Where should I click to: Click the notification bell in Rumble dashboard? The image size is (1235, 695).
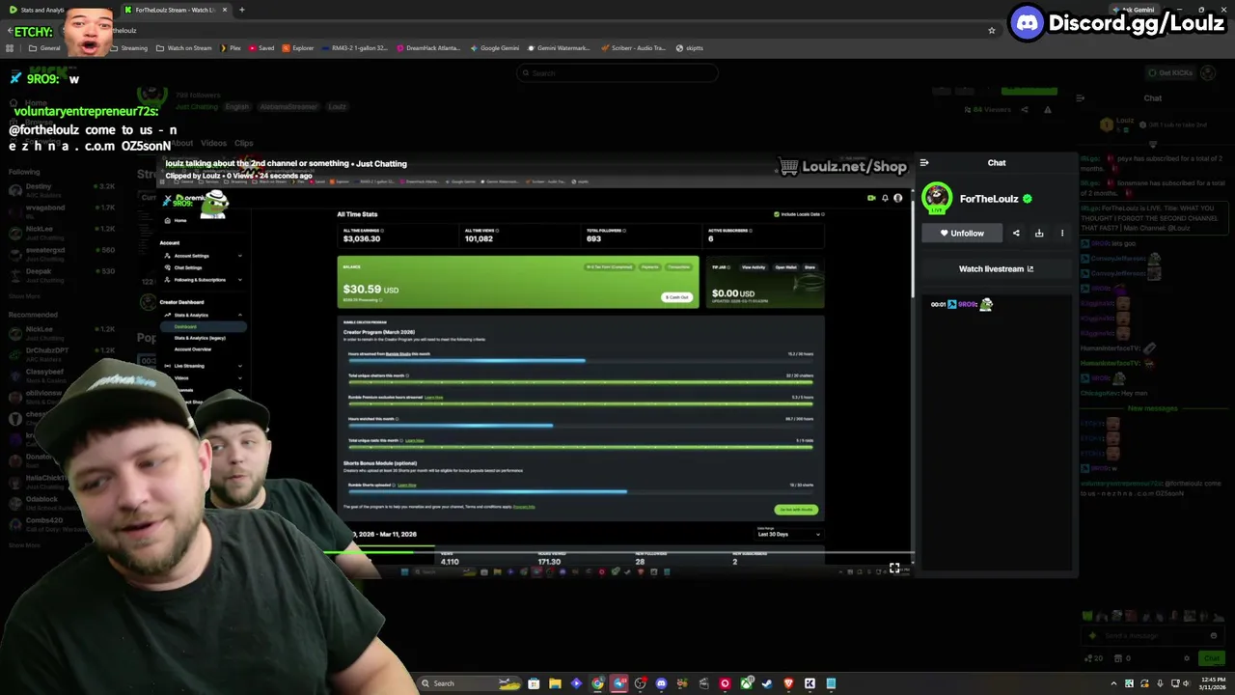pyautogui.click(x=885, y=199)
